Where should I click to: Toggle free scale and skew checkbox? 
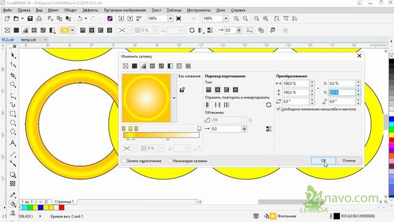coord(278,109)
